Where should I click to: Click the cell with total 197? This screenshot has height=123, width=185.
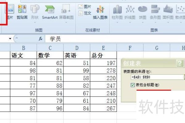104,63
